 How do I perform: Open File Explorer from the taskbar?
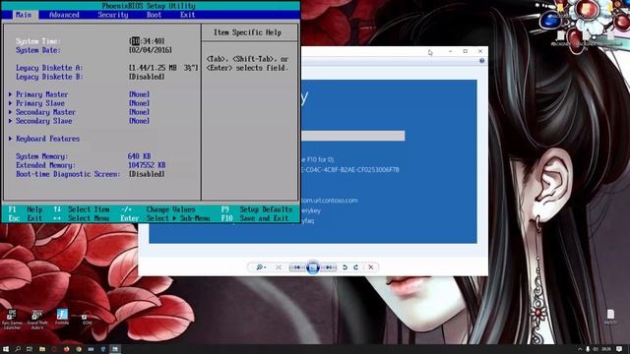tap(42, 349)
